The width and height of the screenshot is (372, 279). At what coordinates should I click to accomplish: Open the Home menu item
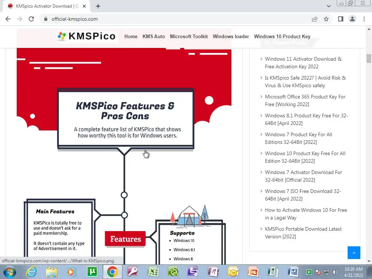click(131, 37)
